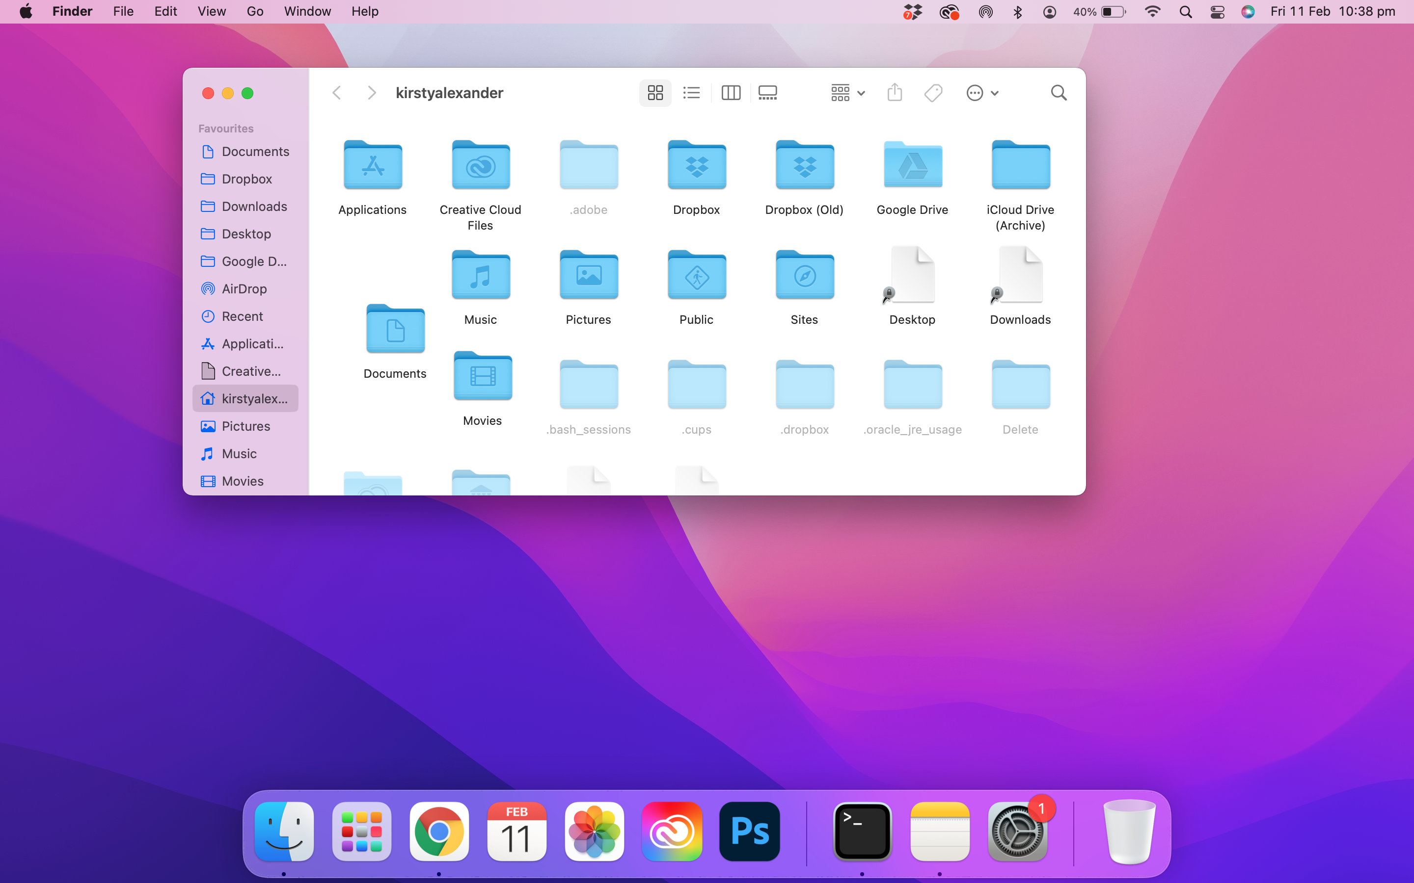
Task: Select Dropbox in the Favourites sidebar
Action: (x=246, y=179)
